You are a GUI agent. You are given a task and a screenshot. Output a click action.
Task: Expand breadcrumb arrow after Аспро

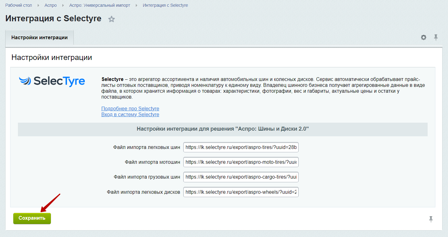coord(63,5)
